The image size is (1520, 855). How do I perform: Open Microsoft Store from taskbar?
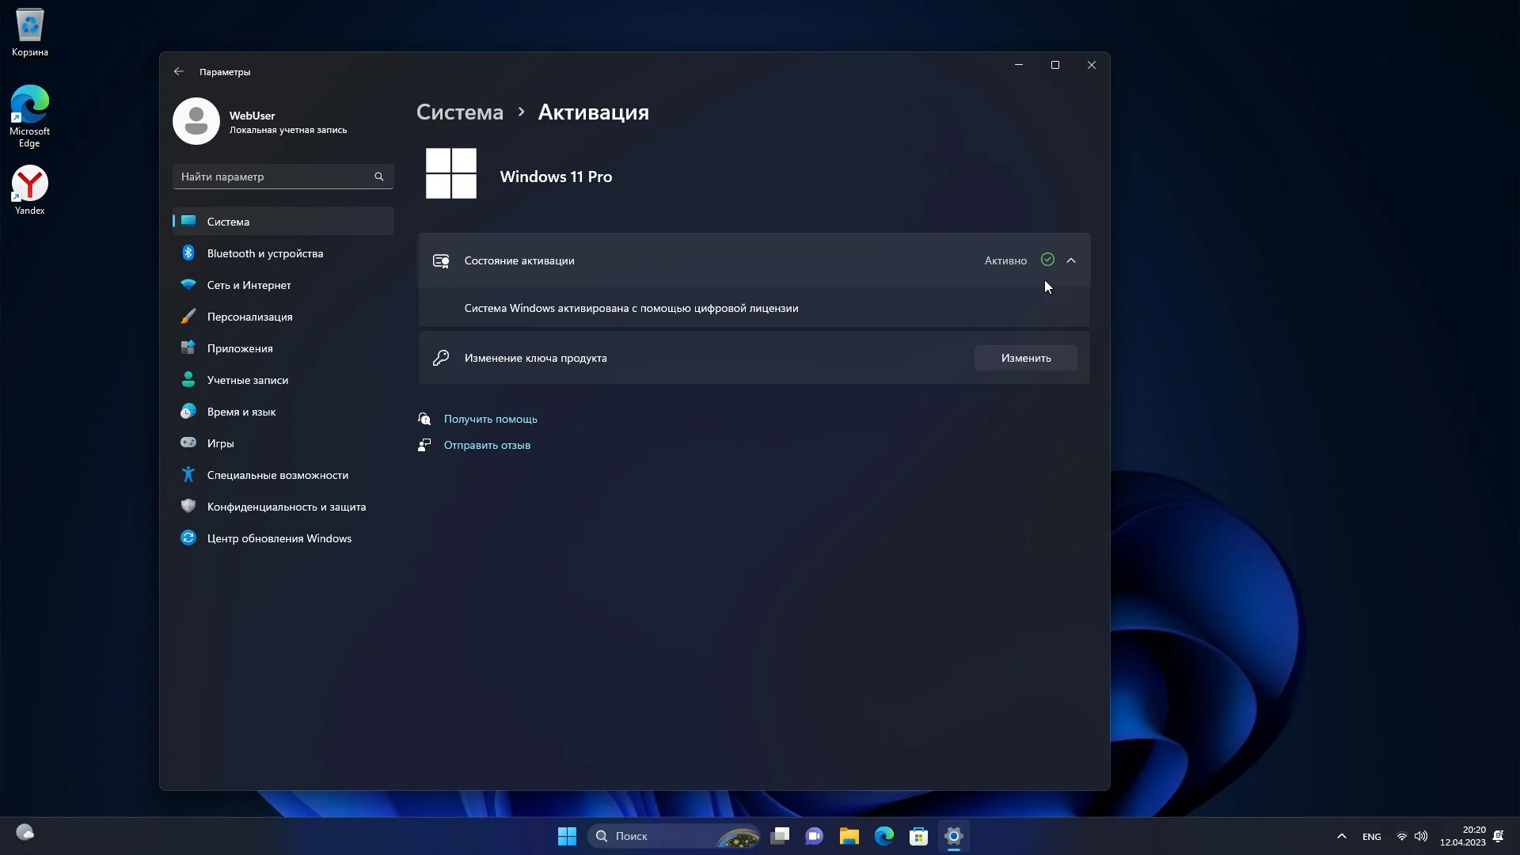point(918,836)
